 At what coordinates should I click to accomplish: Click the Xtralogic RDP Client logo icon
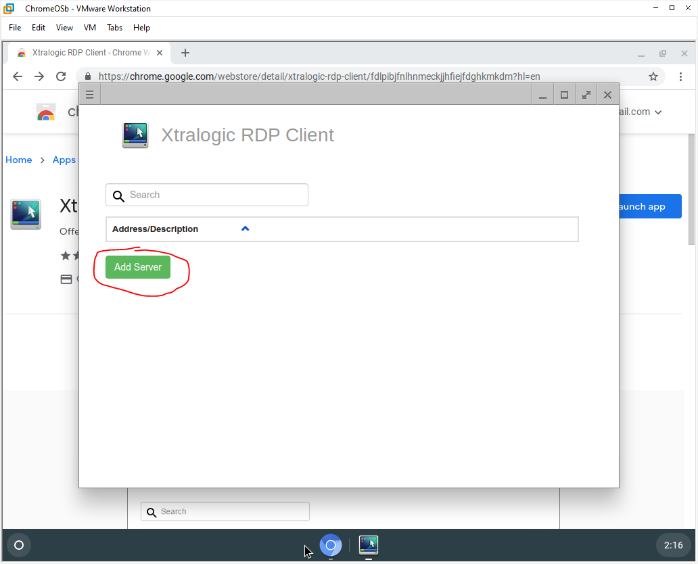click(x=135, y=135)
